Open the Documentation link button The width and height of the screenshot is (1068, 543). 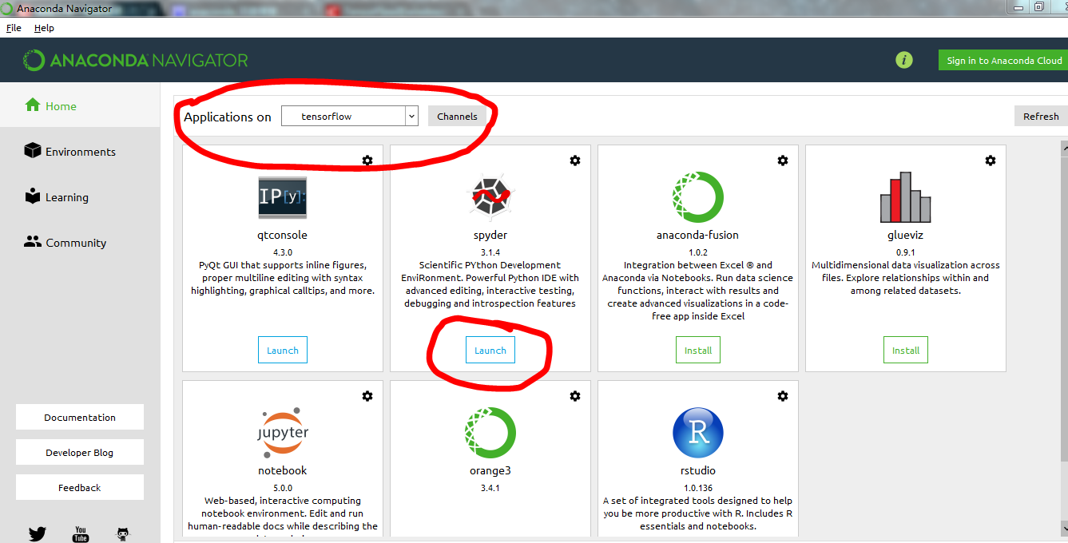80,417
